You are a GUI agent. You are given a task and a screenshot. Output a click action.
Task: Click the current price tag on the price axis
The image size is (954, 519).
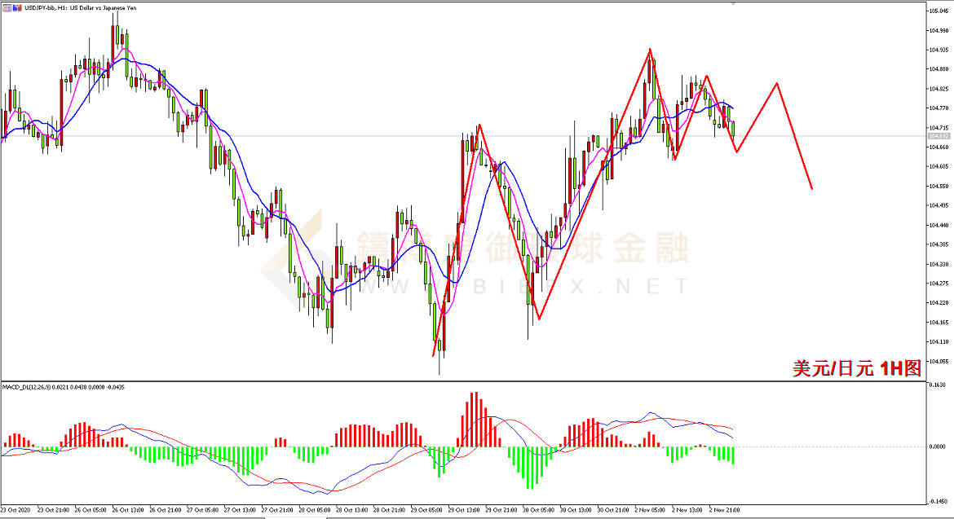pyautogui.click(x=939, y=136)
